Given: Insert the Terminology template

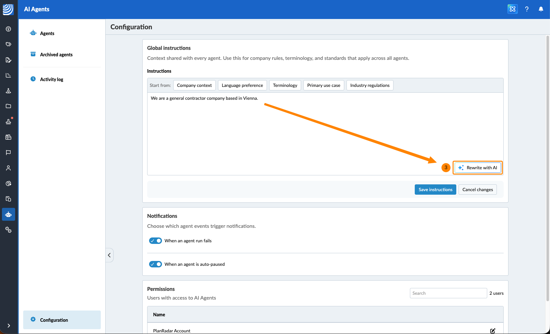Looking at the screenshot, I should point(285,85).
